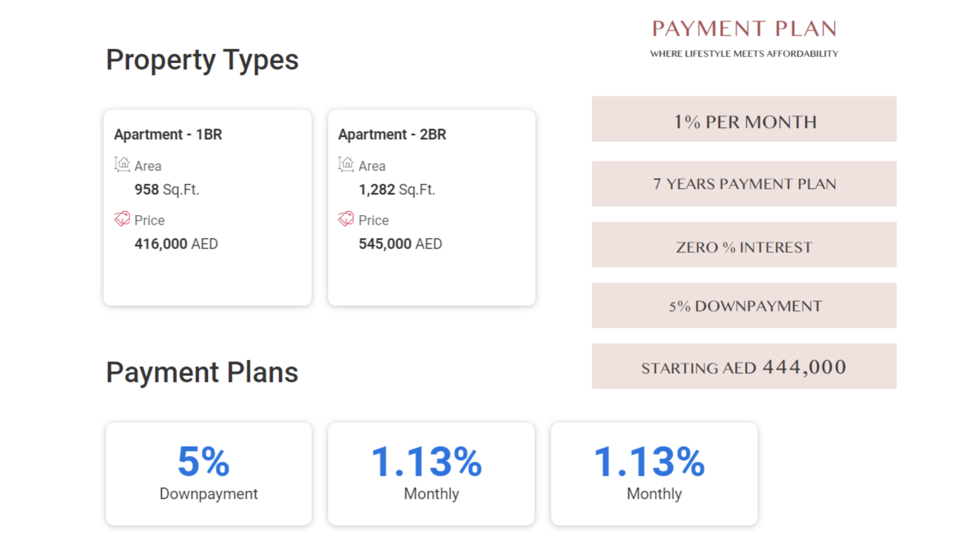953x549 pixels.
Task: Click the Price tag icon in 2BR card
Action: [346, 219]
